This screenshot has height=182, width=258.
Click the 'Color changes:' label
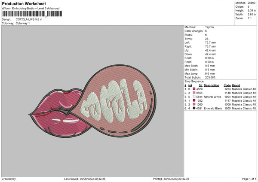click(x=194, y=31)
